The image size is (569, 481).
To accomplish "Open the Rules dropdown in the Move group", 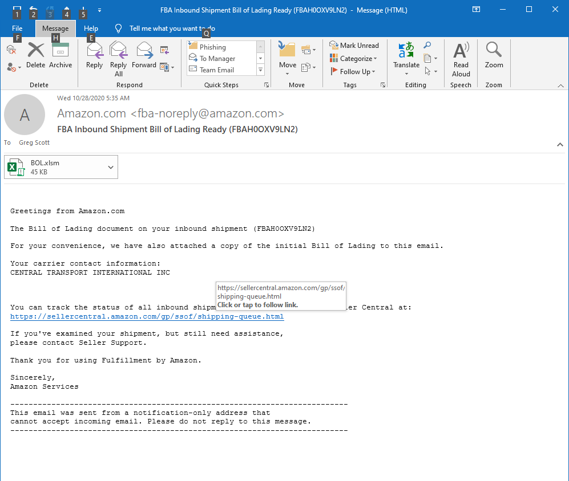I will pyautogui.click(x=308, y=50).
